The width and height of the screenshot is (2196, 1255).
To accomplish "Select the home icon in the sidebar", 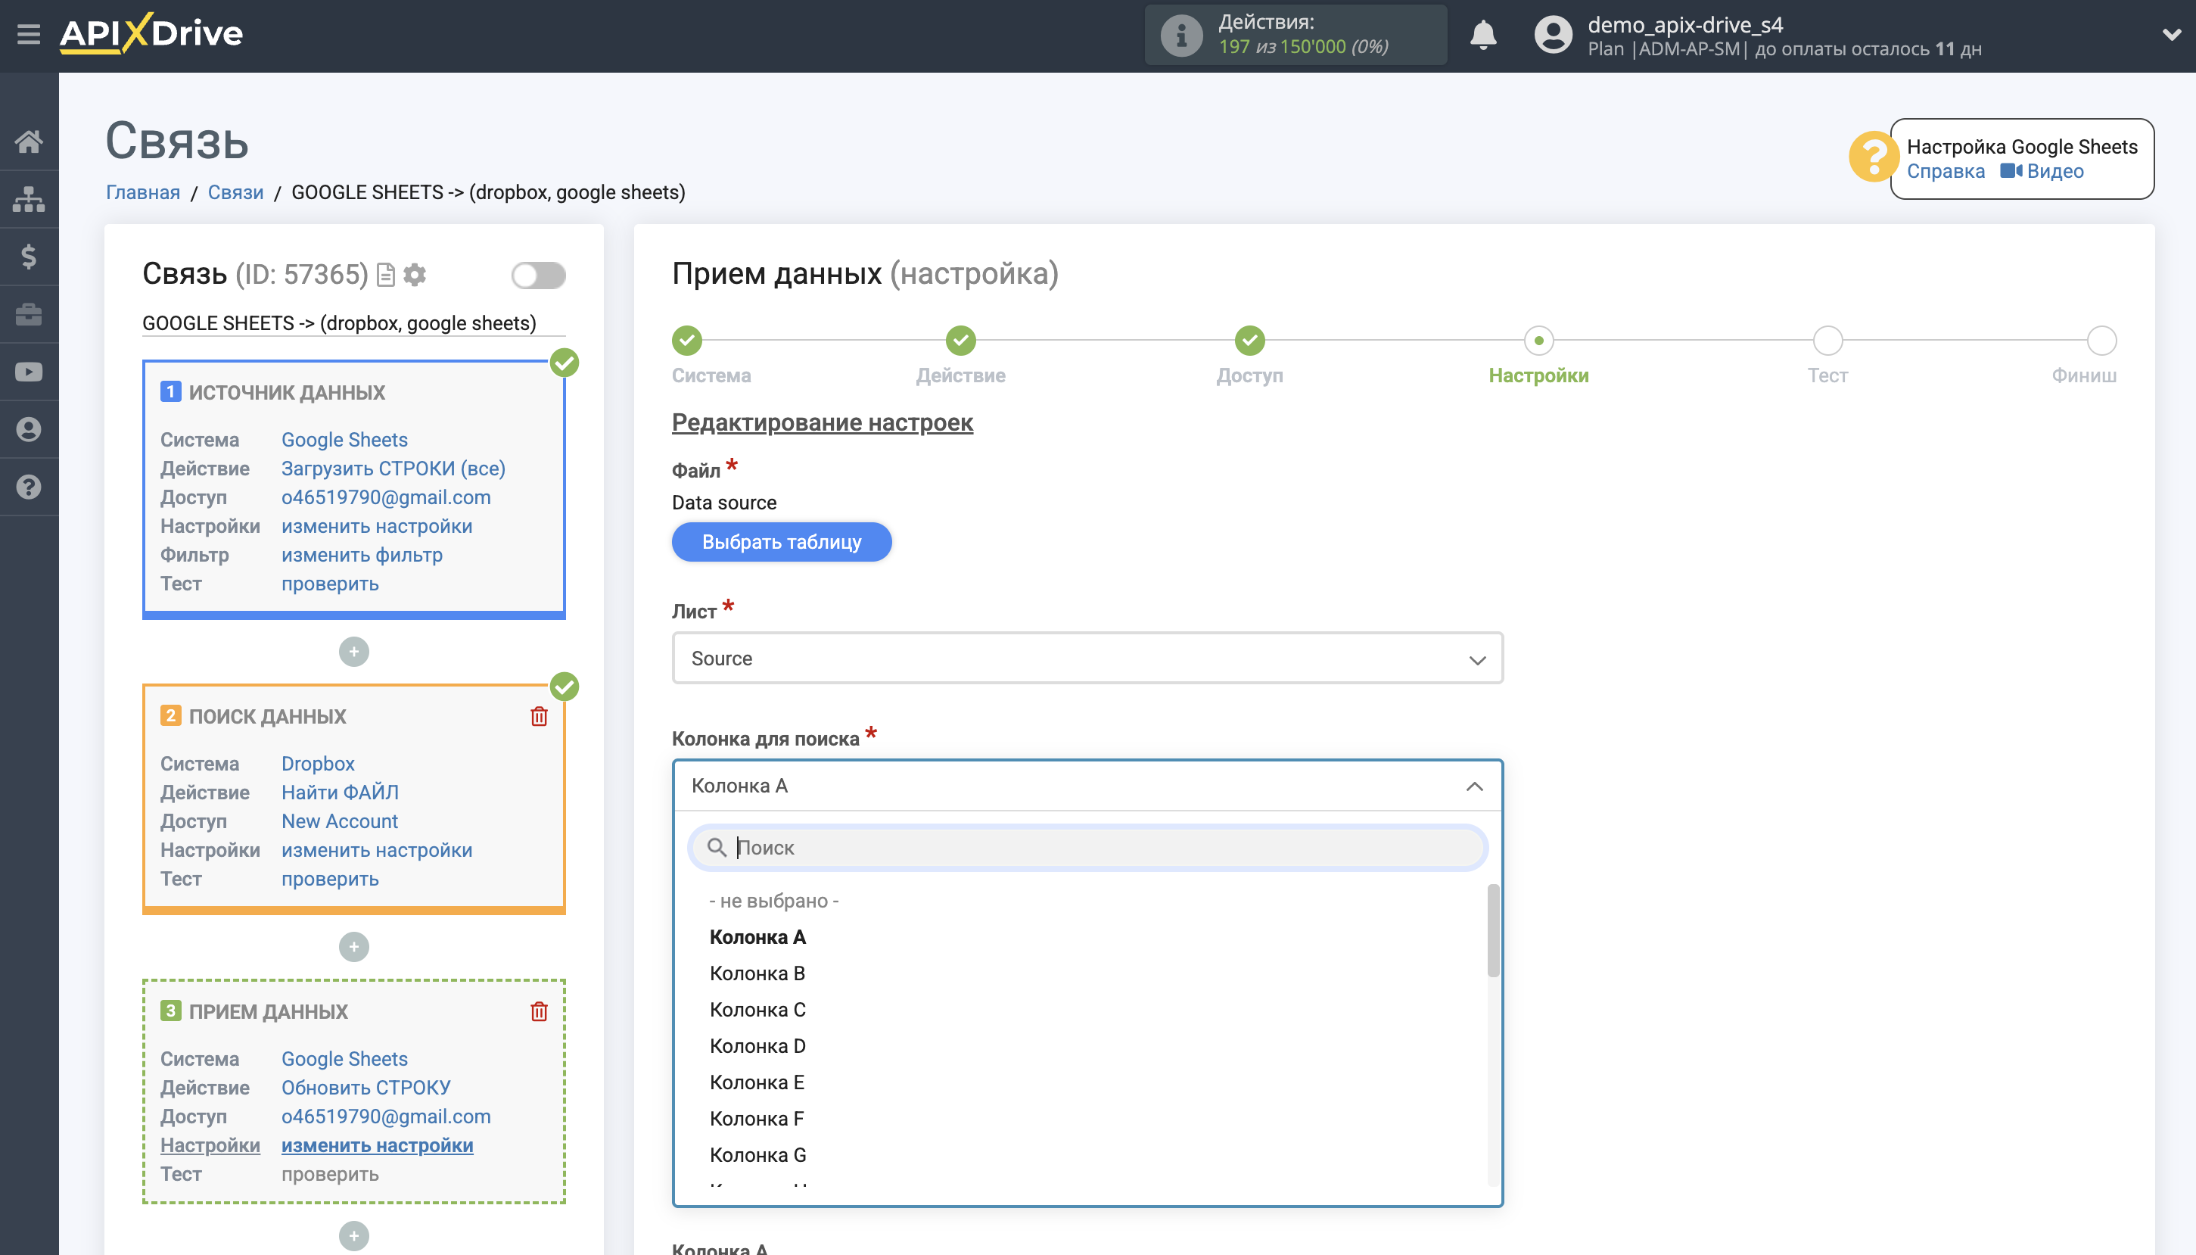I will (29, 142).
